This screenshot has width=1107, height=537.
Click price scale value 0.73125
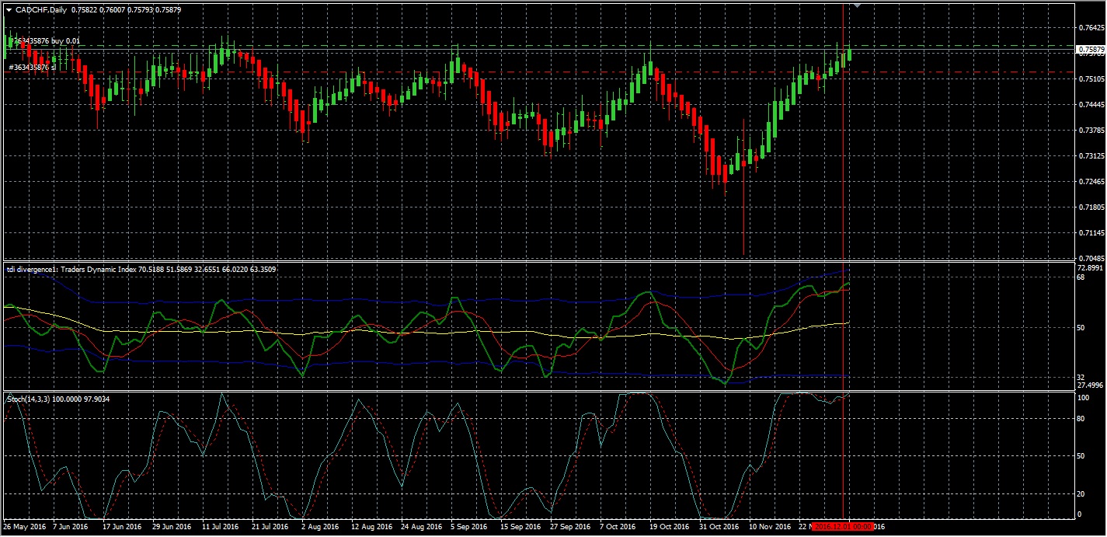tap(1091, 155)
